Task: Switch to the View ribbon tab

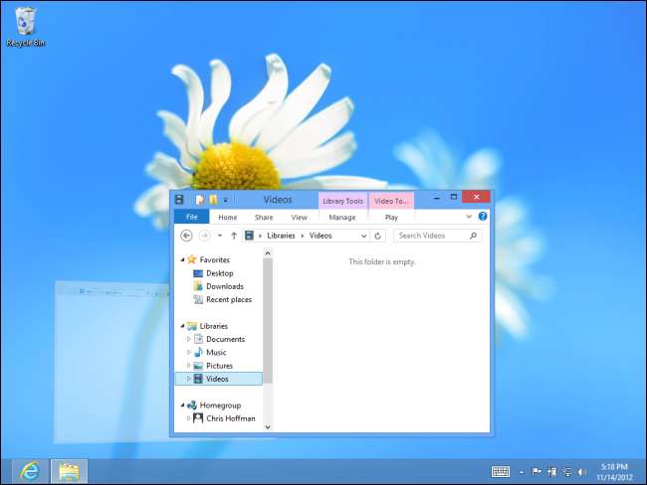Action: [x=299, y=217]
